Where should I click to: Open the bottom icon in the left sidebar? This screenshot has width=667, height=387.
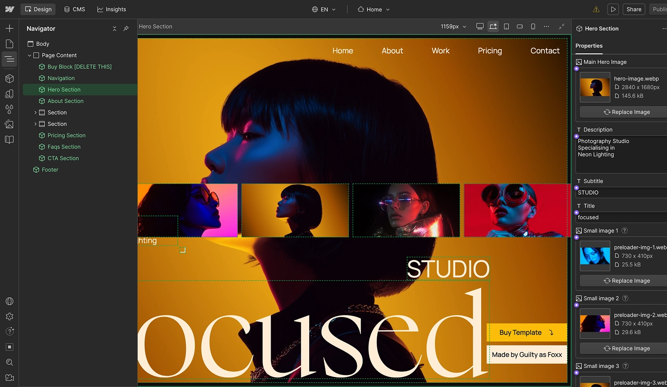[10, 377]
